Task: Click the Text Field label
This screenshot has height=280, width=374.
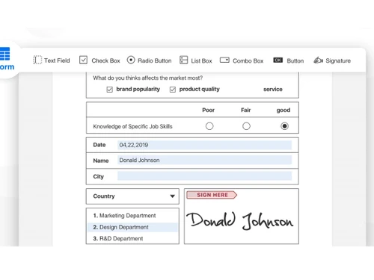Action: (57, 60)
